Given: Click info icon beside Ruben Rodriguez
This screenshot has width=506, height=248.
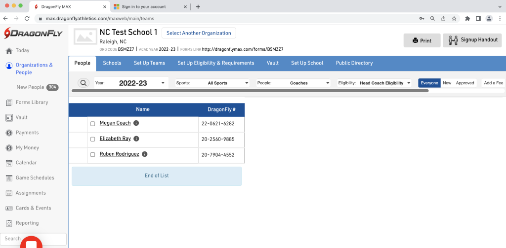Looking at the screenshot, I should pyautogui.click(x=145, y=154).
